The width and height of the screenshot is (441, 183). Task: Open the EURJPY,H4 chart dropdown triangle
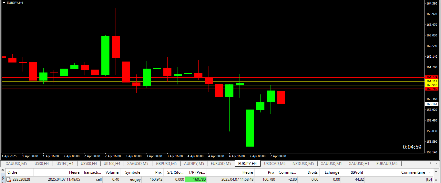click(4, 3)
